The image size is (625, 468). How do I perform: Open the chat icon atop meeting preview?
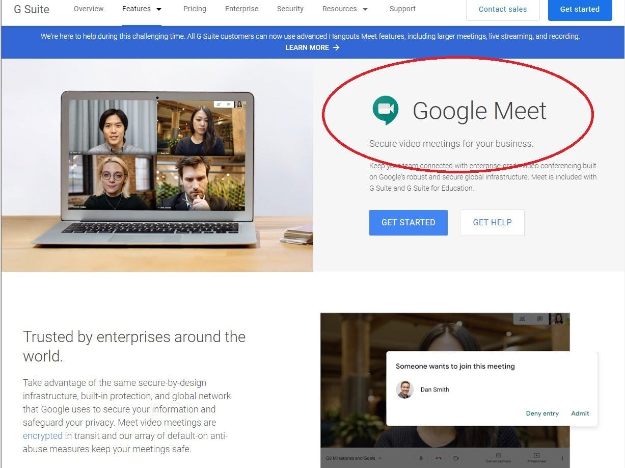click(540, 319)
